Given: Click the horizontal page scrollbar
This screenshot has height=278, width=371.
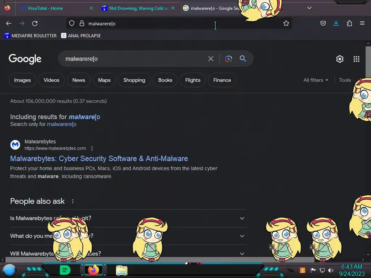Looking at the screenshot, I should 160,260.
